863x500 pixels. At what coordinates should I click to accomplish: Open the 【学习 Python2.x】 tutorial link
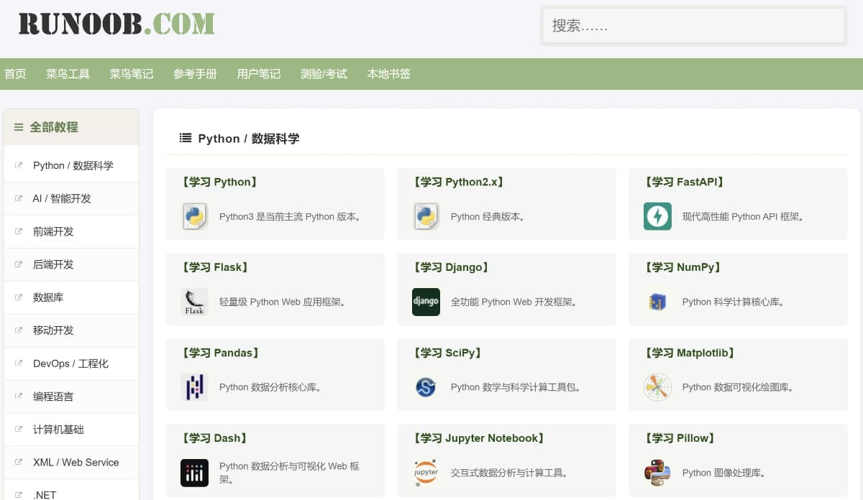[458, 182]
